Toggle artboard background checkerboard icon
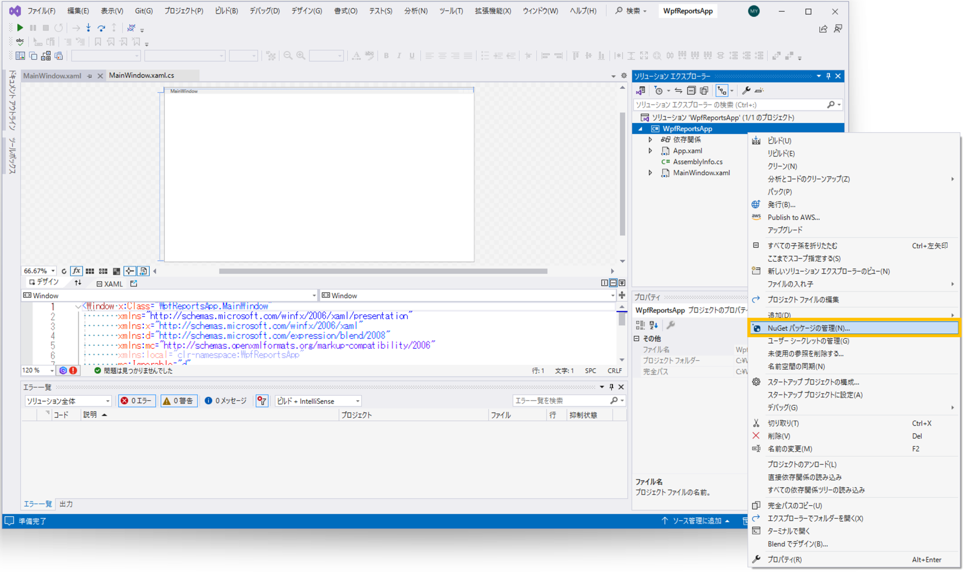The width and height of the screenshot is (965, 572). tap(117, 271)
